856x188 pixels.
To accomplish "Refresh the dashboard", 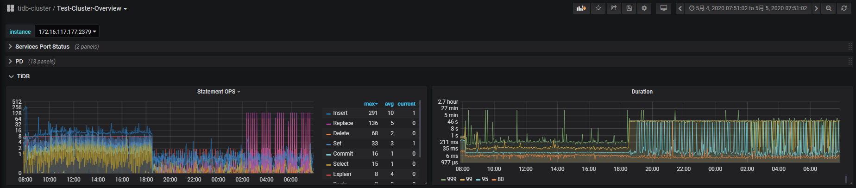I will [844, 8].
